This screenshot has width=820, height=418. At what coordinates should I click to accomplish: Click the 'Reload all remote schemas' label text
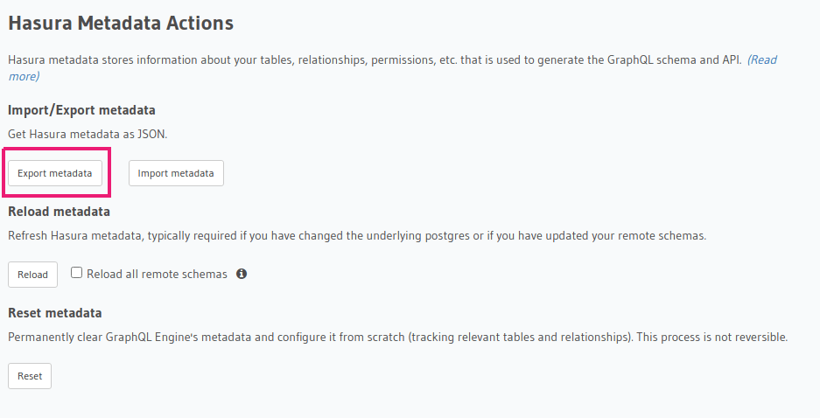click(x=157, y=274)
